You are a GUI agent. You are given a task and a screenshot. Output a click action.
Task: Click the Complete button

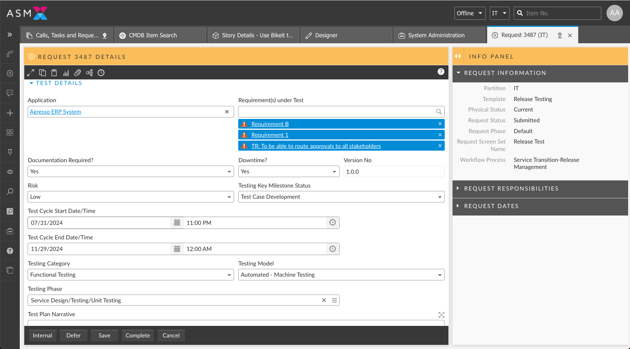[x=138, y=336]
